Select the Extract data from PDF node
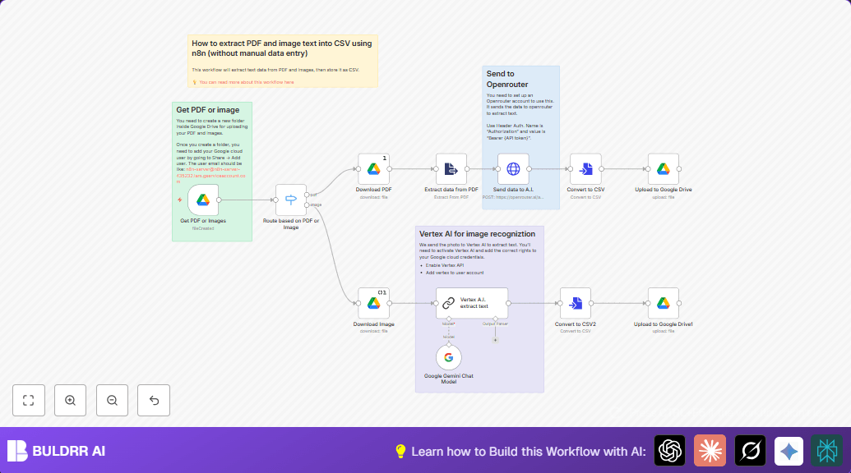851x473 pixels. (451, 169)
